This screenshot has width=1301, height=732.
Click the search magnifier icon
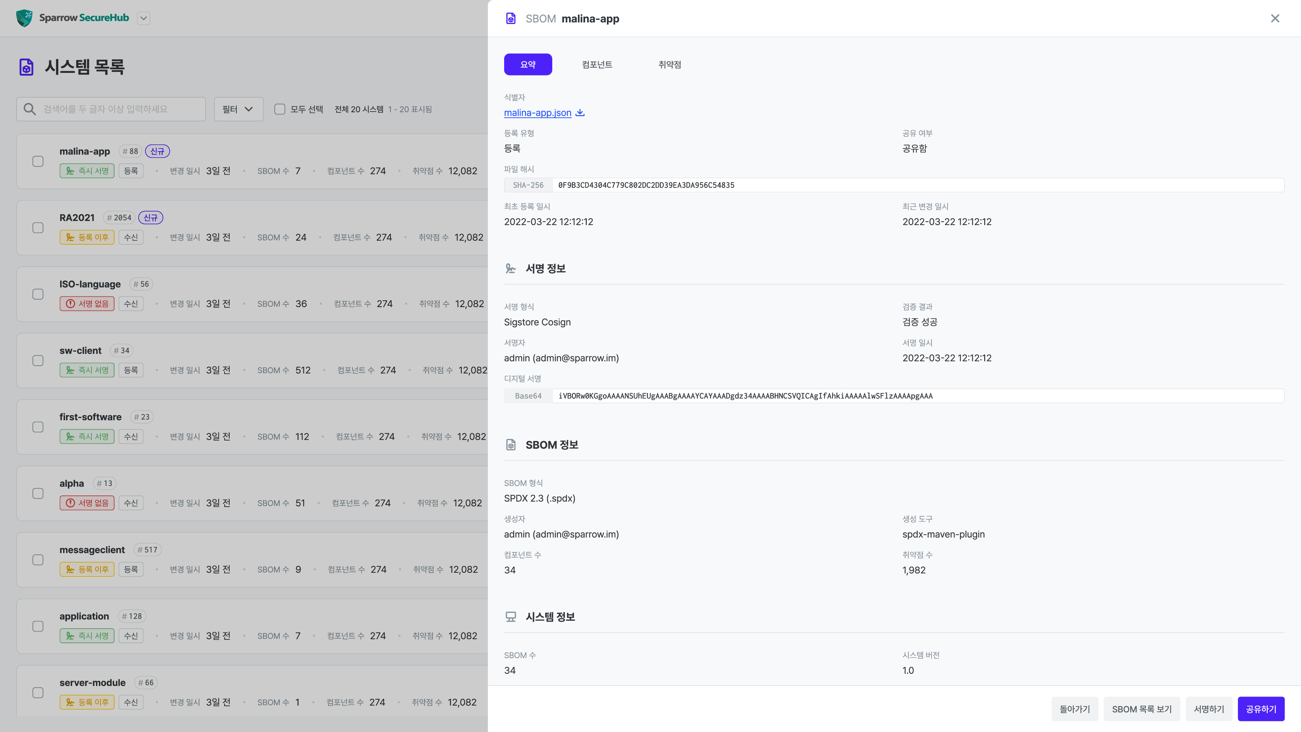30,109
